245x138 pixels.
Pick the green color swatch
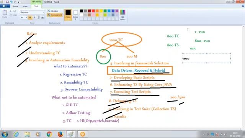(x=105, y=11)
